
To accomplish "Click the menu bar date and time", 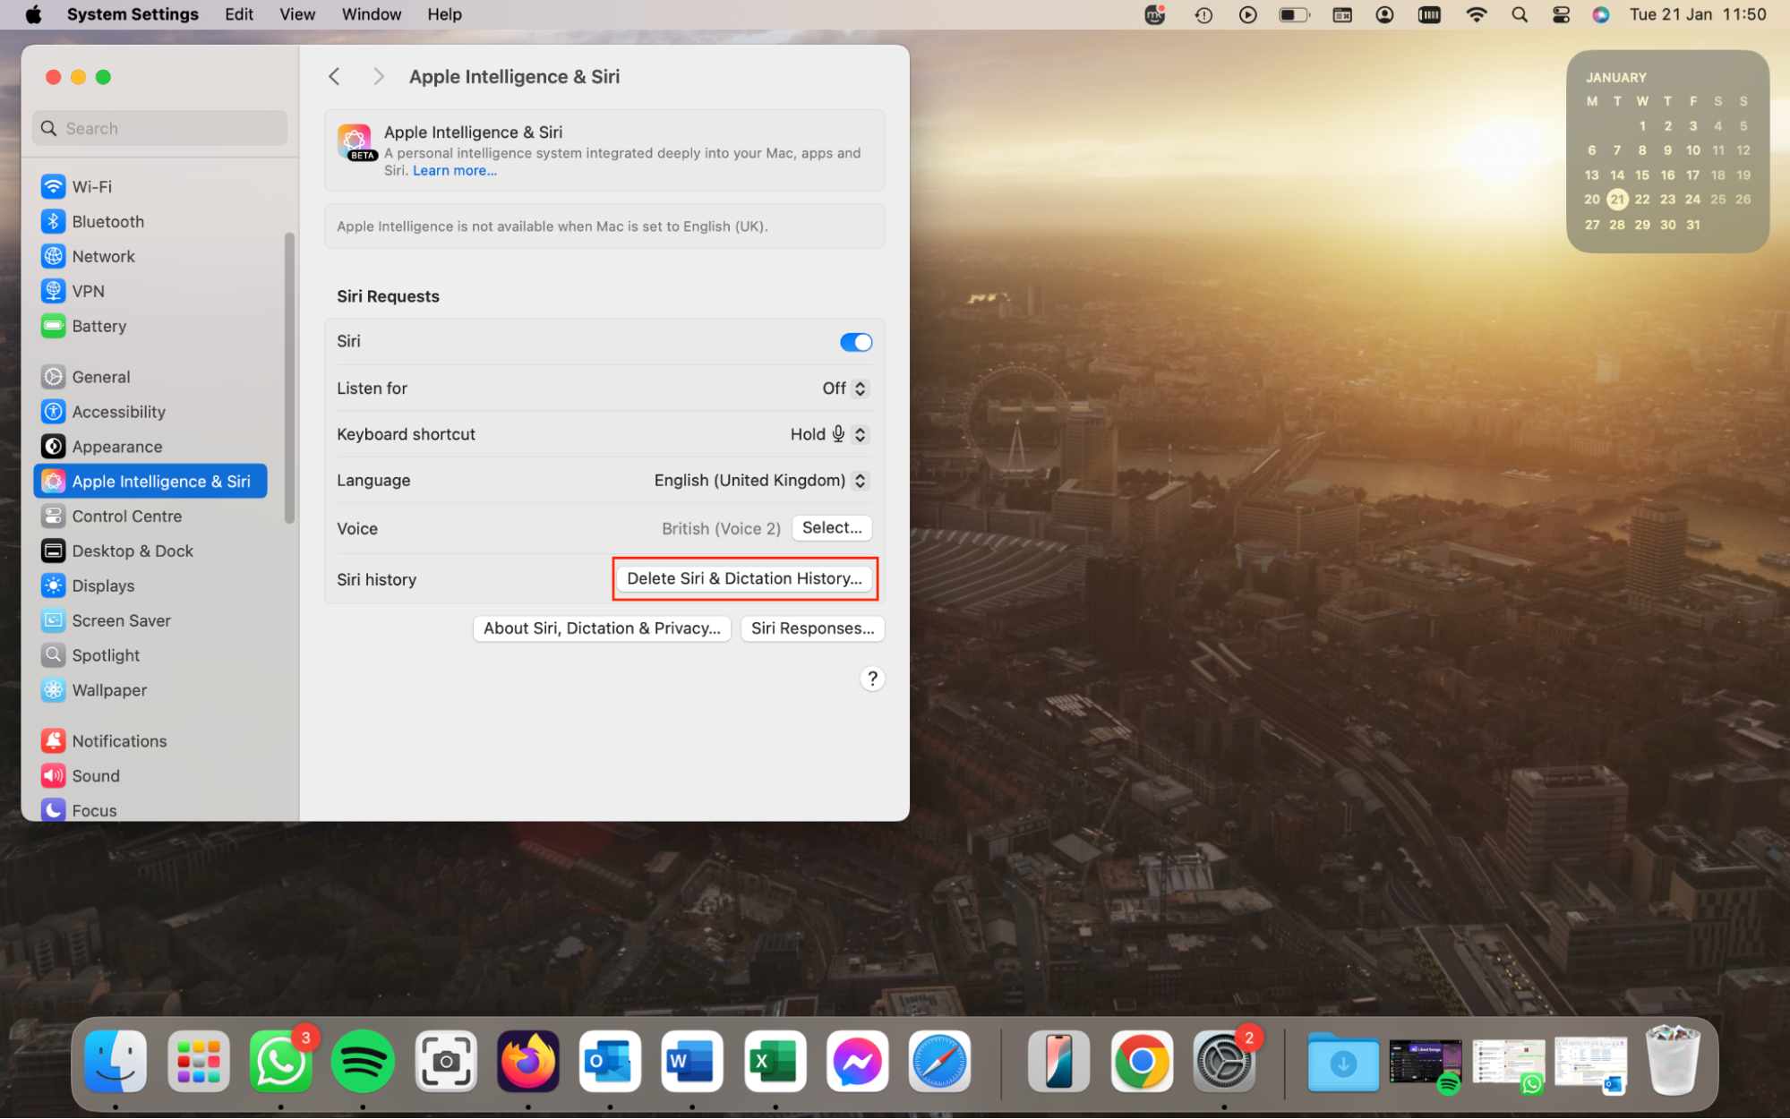I will 1697,14.
